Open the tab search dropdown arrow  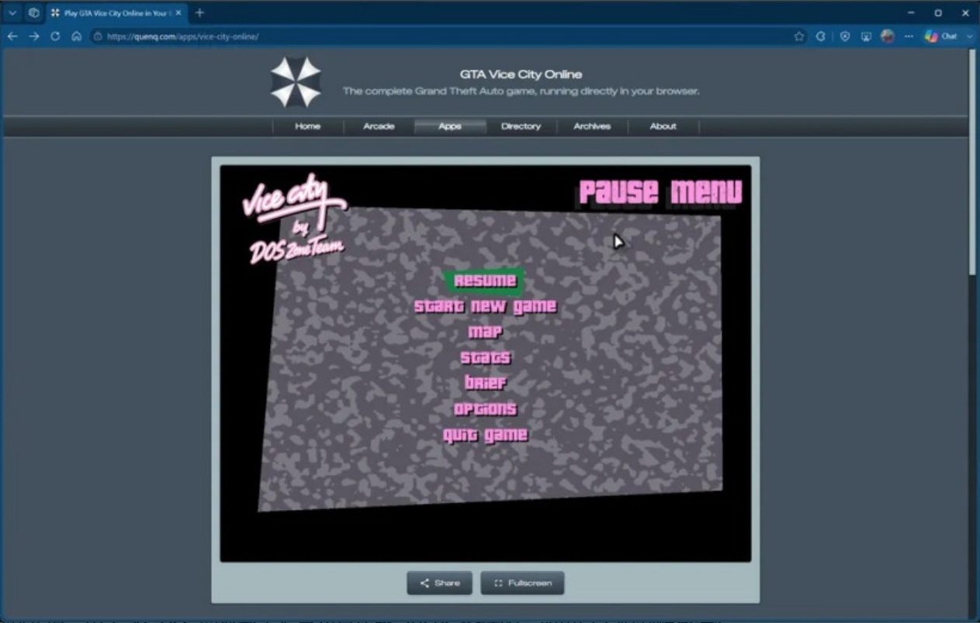(x=12, y=12)
